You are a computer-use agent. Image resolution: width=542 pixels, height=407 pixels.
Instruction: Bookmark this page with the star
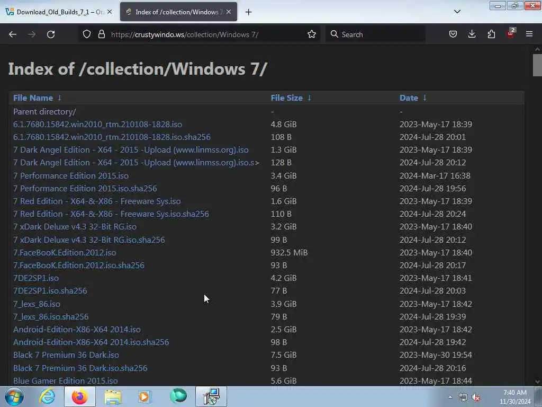(x=311, y=34)
